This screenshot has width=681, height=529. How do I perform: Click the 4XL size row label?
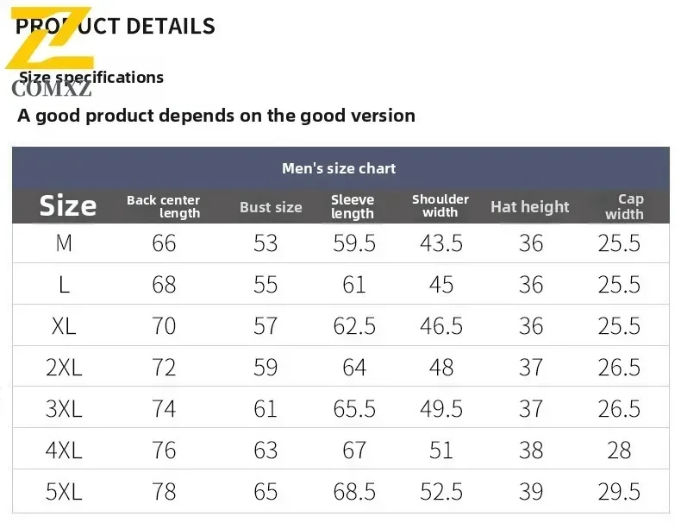(x=64, y=450)
